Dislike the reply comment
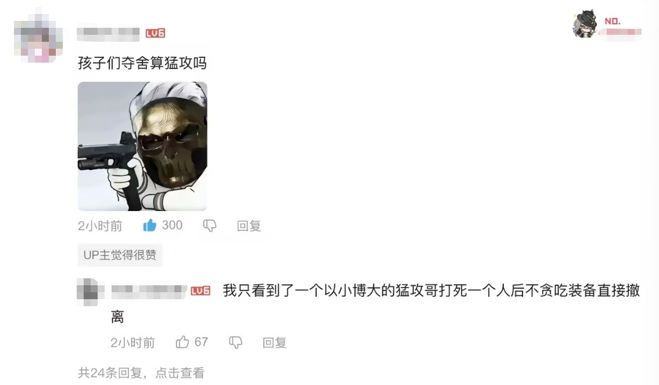The image size is (659, 385). (x=235, y=342)
